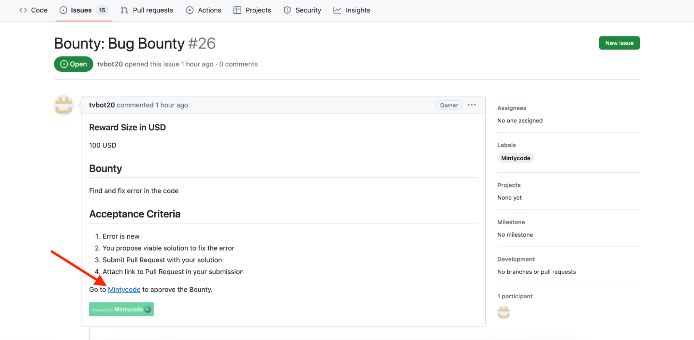Click the Labels sidebar heading
The height and width of the screenshot is (340, 694).
(x=507, y=145)
